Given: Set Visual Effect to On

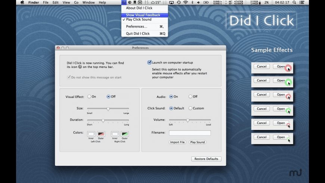Looking at the screenshot, I should pos(89,97).
